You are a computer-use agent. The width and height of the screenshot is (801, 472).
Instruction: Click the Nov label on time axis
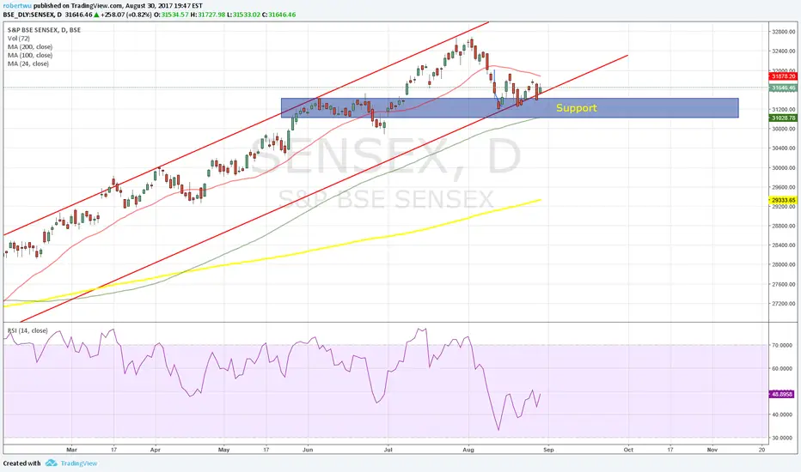712,450
